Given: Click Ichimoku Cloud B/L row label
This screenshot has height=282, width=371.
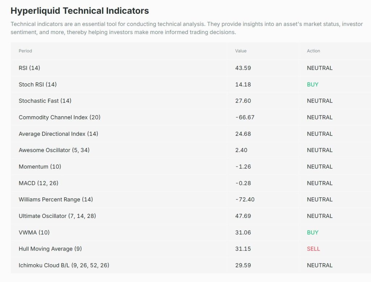Looking at the screenshot, I should (64, 265).
